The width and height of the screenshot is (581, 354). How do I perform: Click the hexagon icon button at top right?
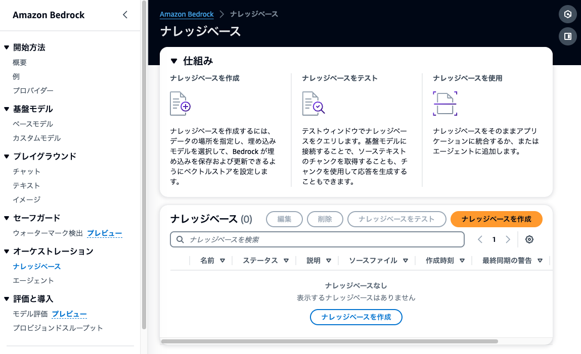(x=568, y=14)
